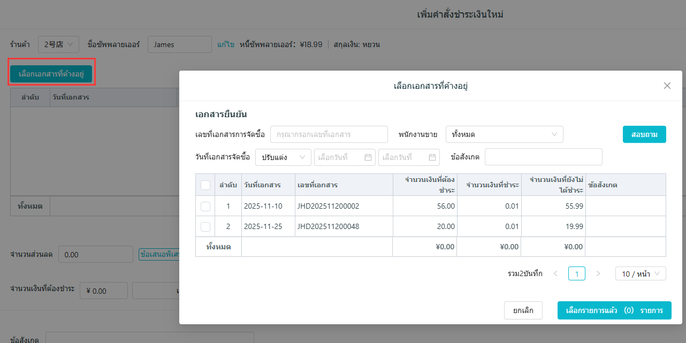Select the header select-all checkbox
686x343 pixels.
(205, 185)
